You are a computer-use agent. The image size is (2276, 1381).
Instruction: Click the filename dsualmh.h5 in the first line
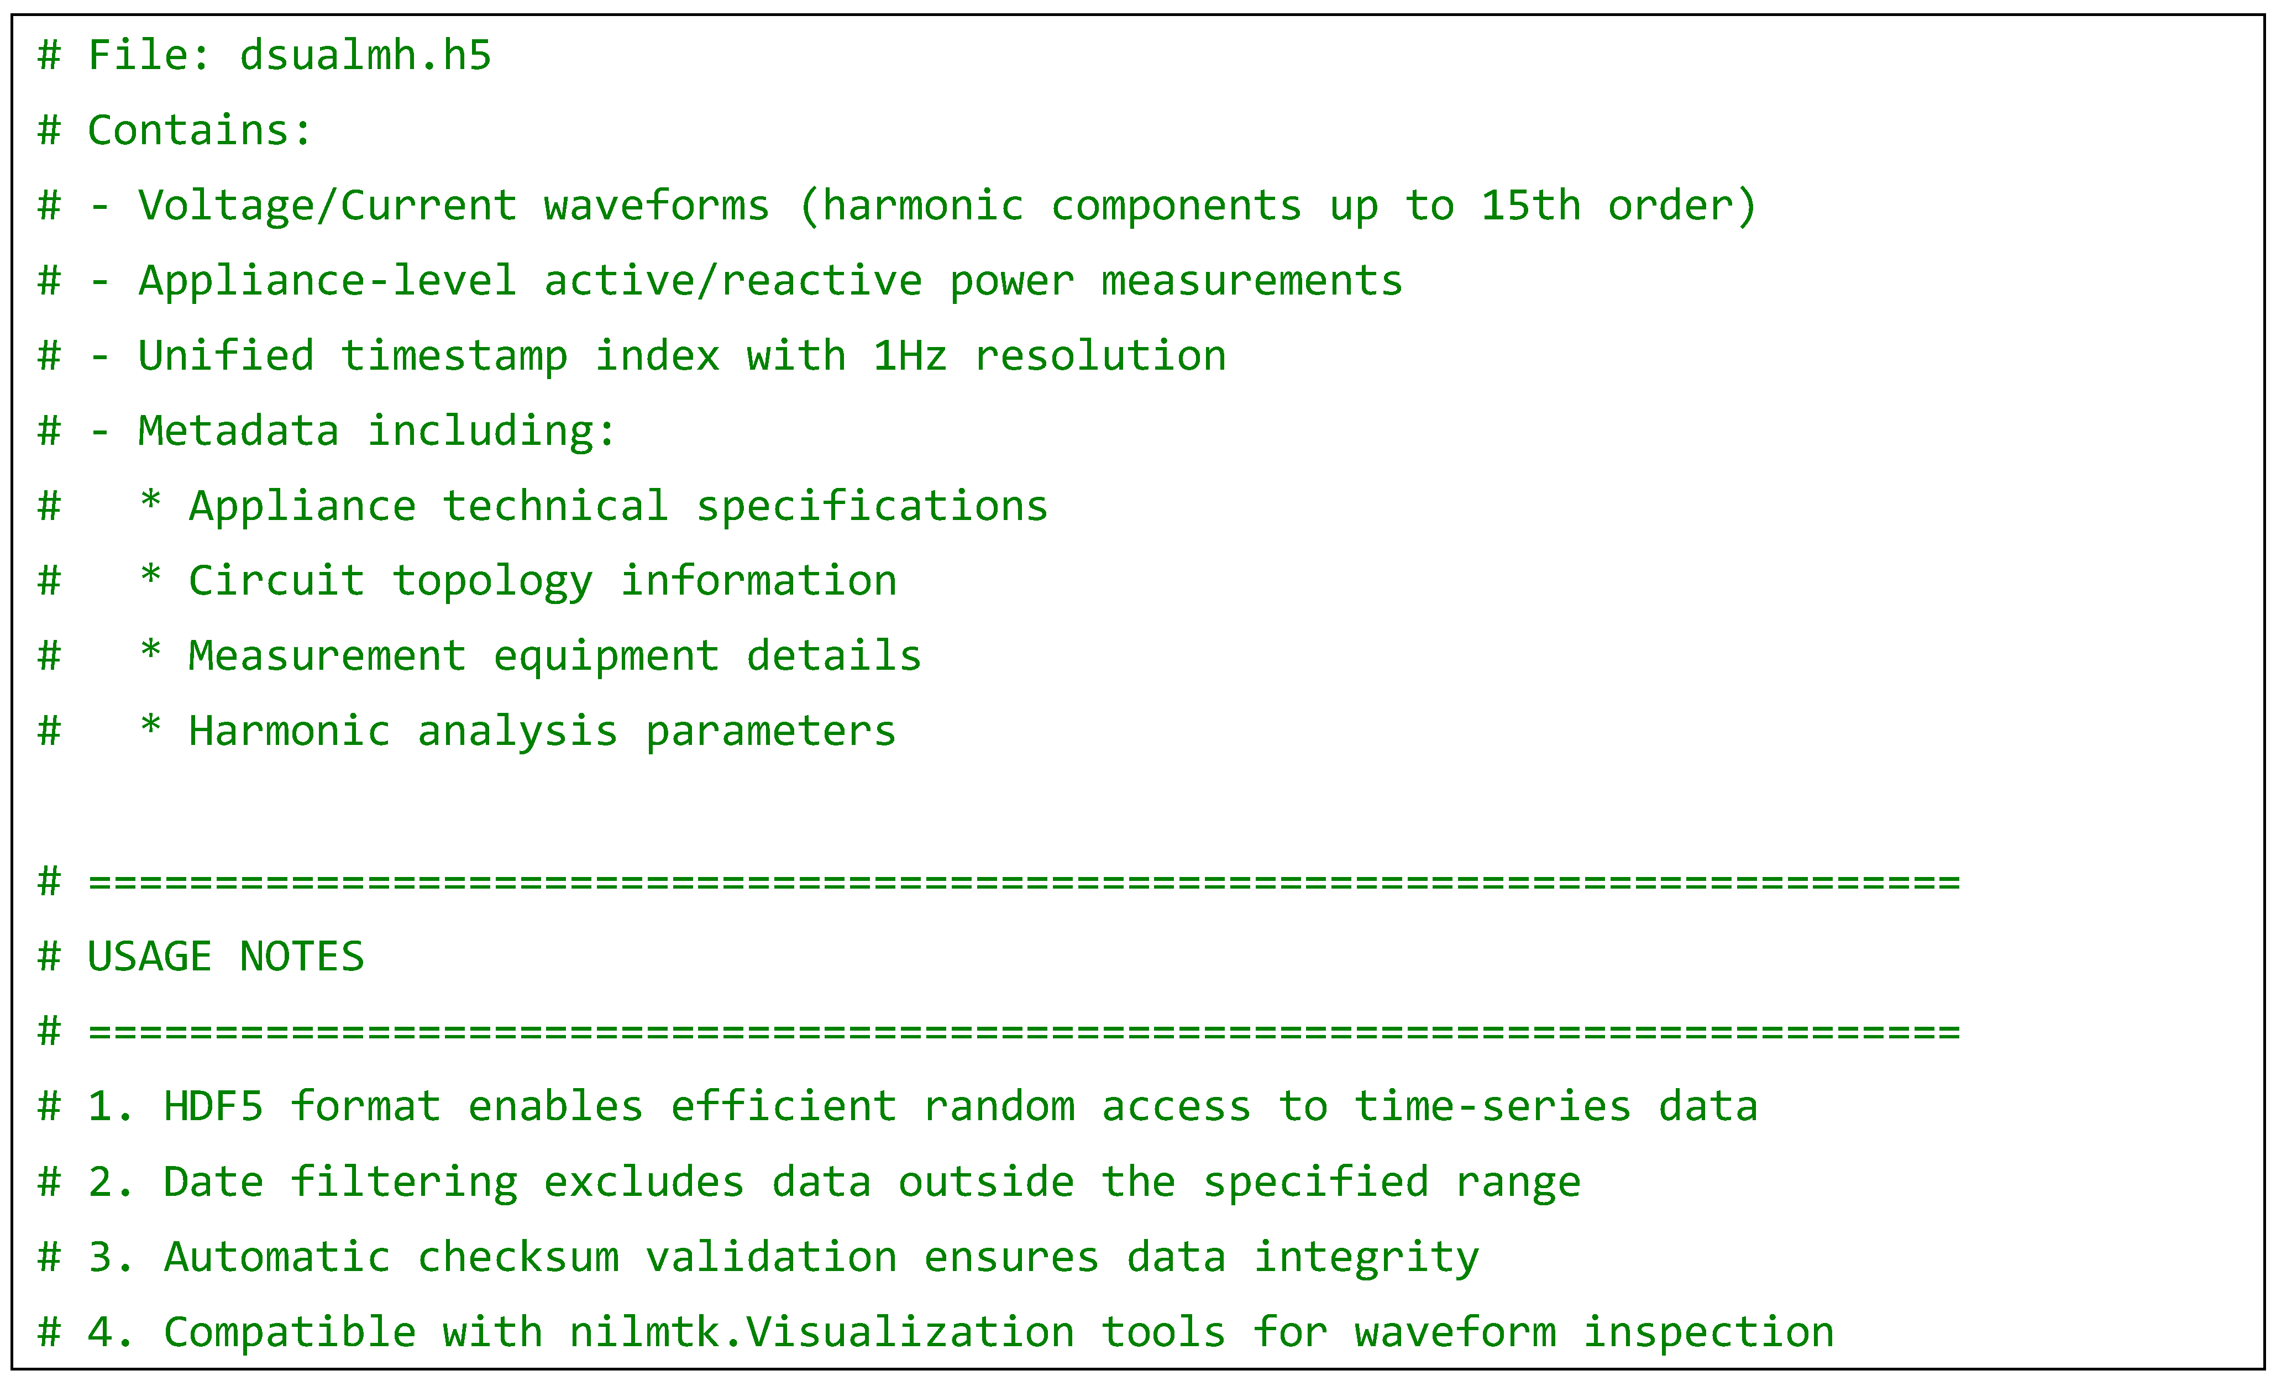pyautogui.click(x=365, y=55)
